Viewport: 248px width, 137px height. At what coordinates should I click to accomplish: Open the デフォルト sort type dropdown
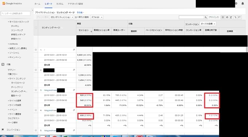click(97, 17)
